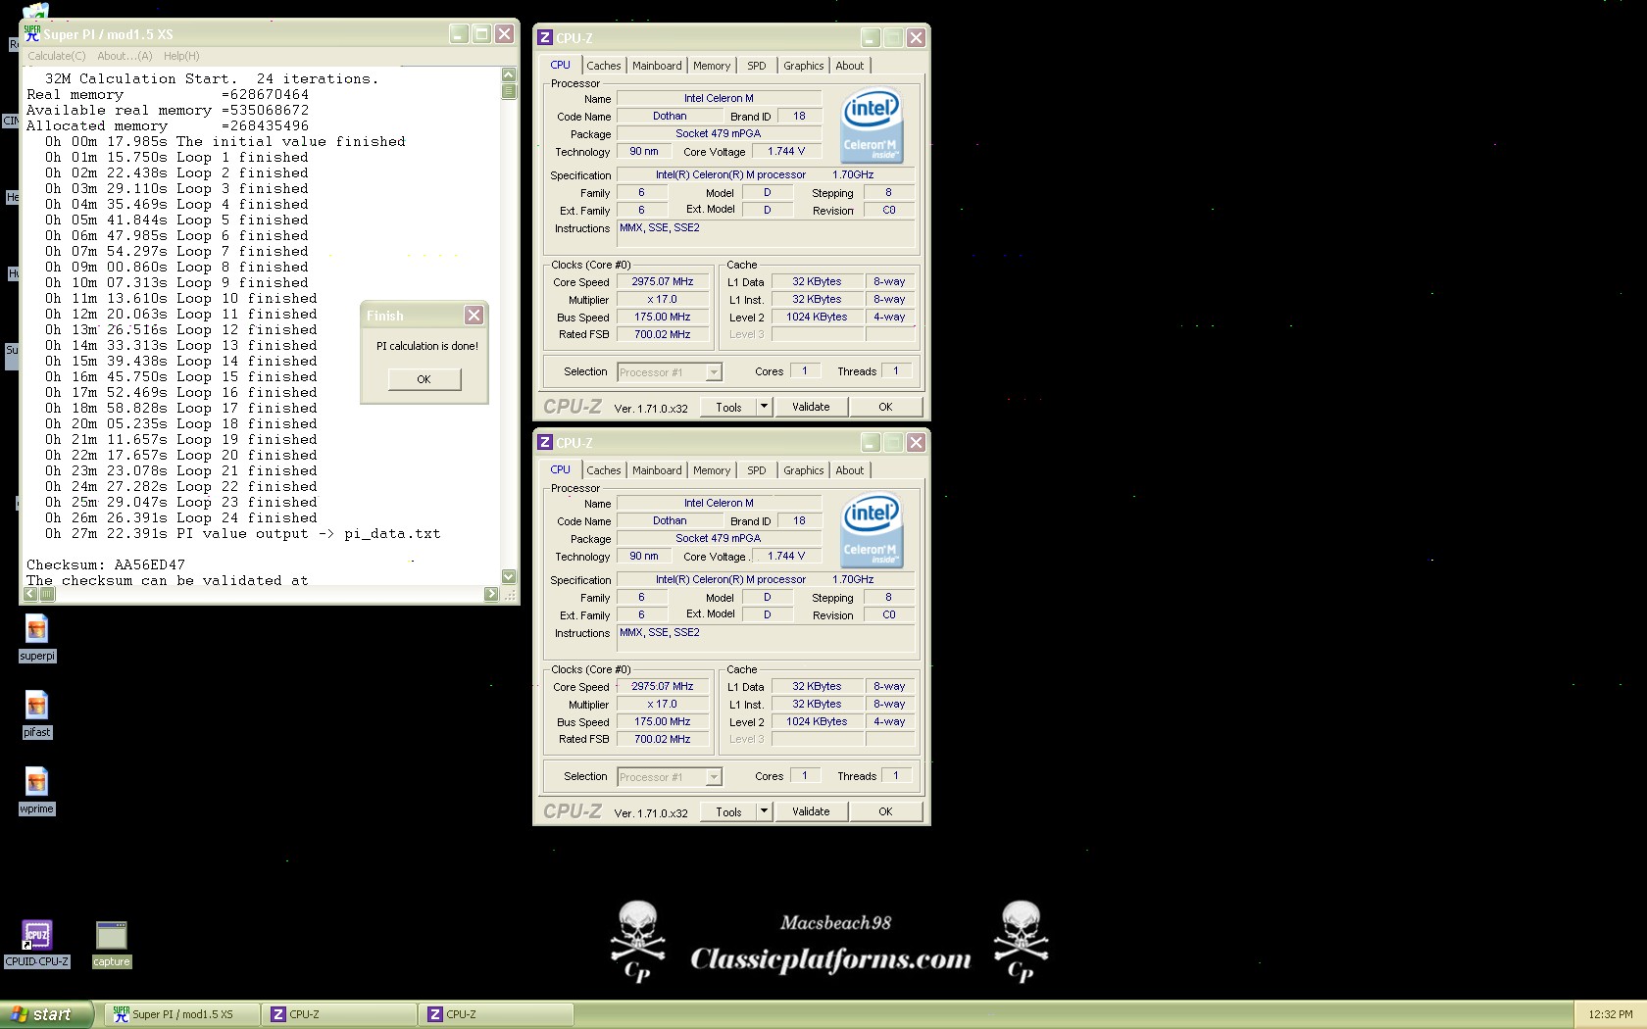Maximize the Super PI window
This screenshot has height=1029, width=1647.
pos(481,34)
